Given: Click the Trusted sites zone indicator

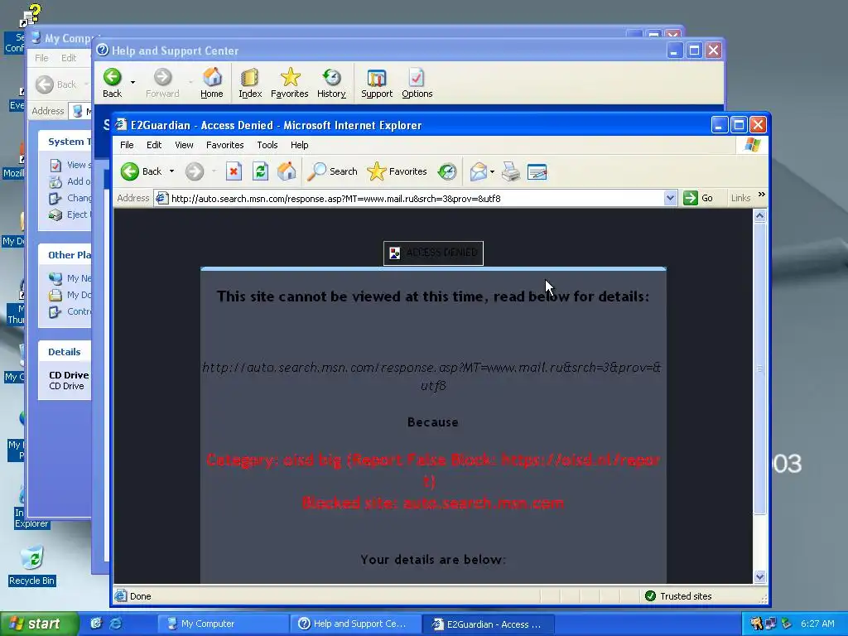Looking at the screenshot, I should click(x=679, y=596).
